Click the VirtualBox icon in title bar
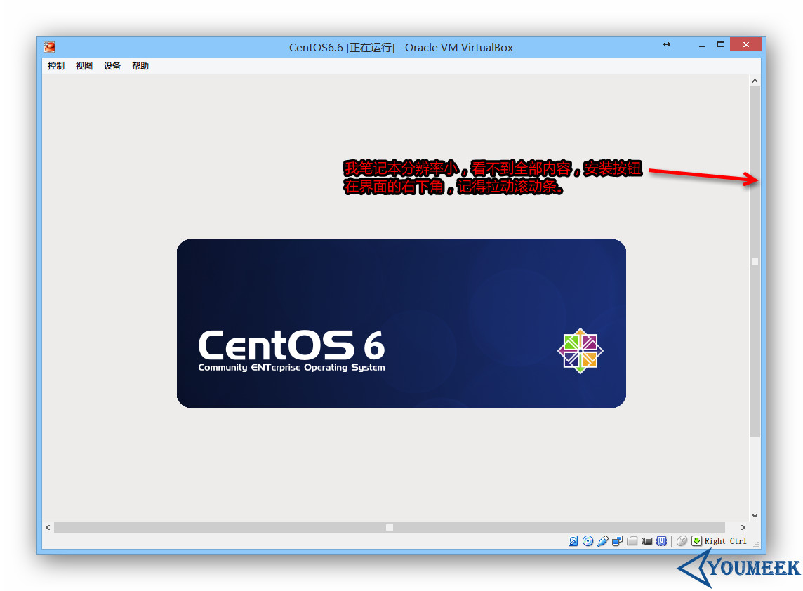Image resolution: width=803 pixels, height=591 pixels. pyautogui.click(x=49, y=47)
